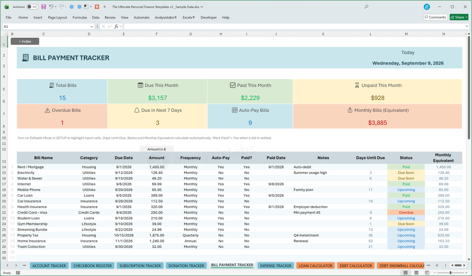
Task: Switch to SUBSCRIPTION TRACKER sheet tab
Action: 140,266
